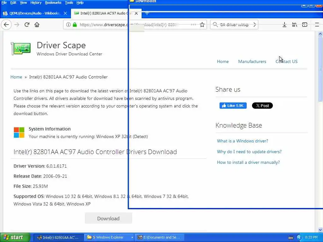The width and height of the screenshot is (323, 242).
Task: Click the green padlock security icon
Action: tap(75, 25)
